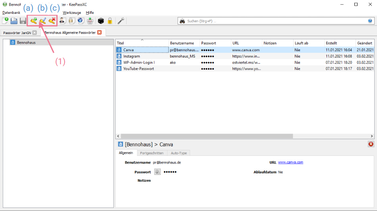The height and width of the screenshot is (211, 377).
Task: Open the Hilfe menu
Action: pos(90,13)
